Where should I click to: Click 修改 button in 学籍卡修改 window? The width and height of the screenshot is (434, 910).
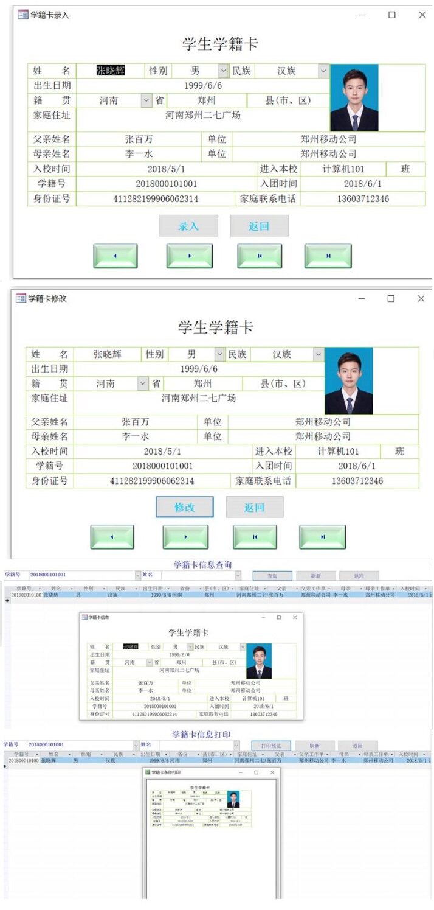point(185,507)
